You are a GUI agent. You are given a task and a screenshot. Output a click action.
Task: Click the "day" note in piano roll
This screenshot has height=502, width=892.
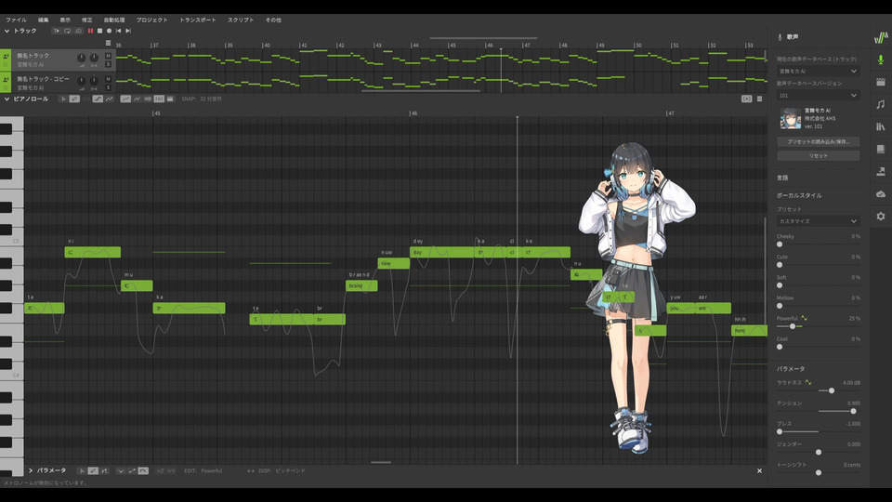tap(442, 252)
